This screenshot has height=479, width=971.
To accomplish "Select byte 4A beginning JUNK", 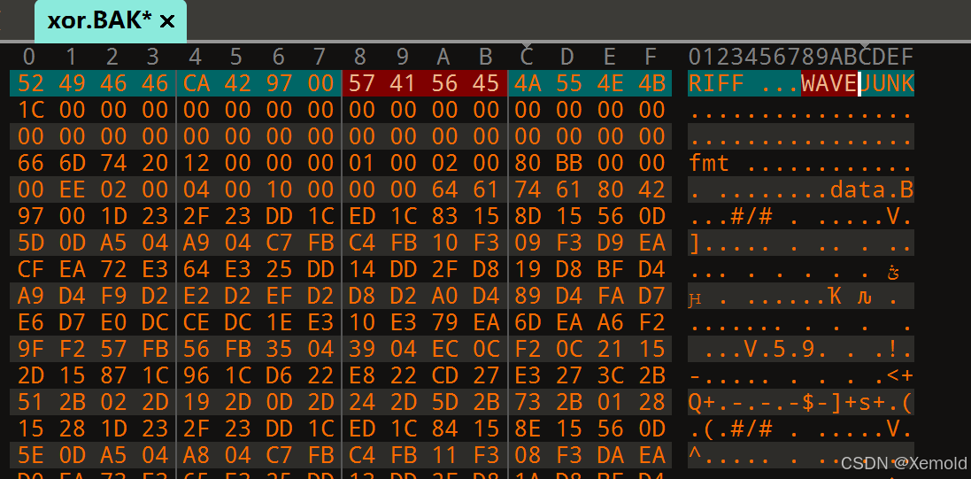I will click(x=527, y=83).
